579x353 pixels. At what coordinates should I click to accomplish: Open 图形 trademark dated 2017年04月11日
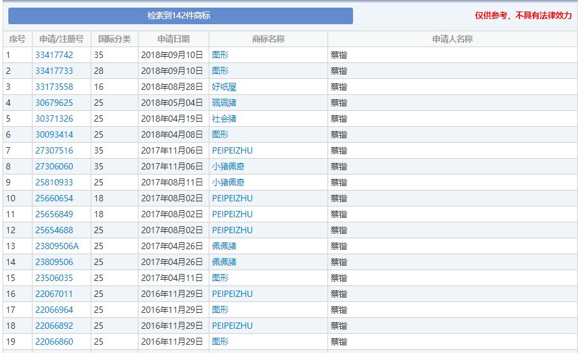tap(220, 278)
